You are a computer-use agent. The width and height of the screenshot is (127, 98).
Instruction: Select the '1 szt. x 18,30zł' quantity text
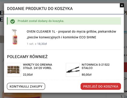(37, 44)
